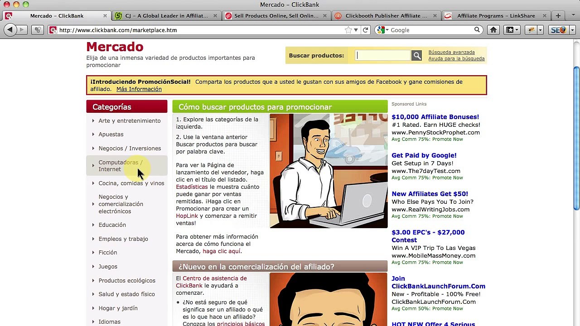580x326 pixels.
Task: Switch to the Clickbooth Publisher Affiliate tab
Action: pos(386,16)
